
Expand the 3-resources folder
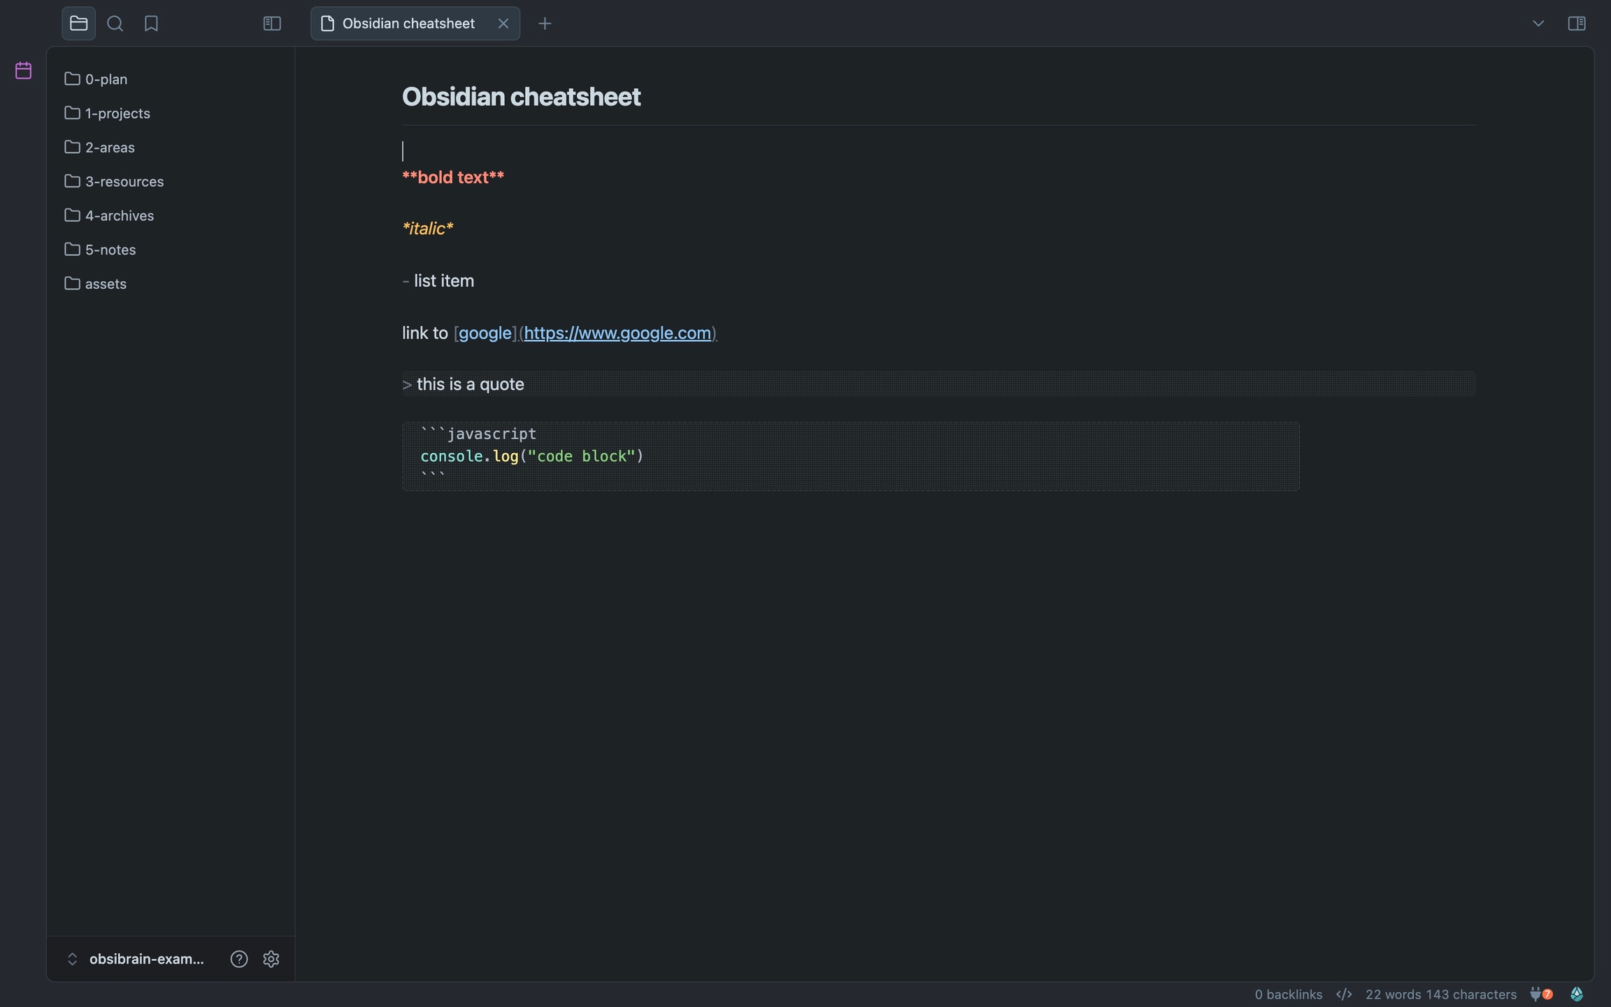(x=124, y=182)
